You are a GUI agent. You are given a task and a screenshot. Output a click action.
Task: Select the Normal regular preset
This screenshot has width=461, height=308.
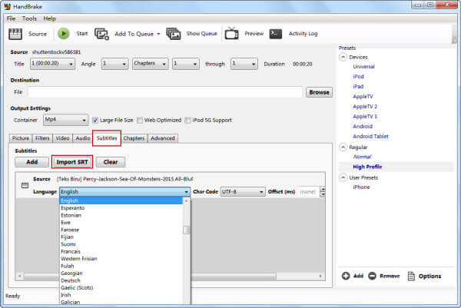pyautogui.click(x=362, y=157)
